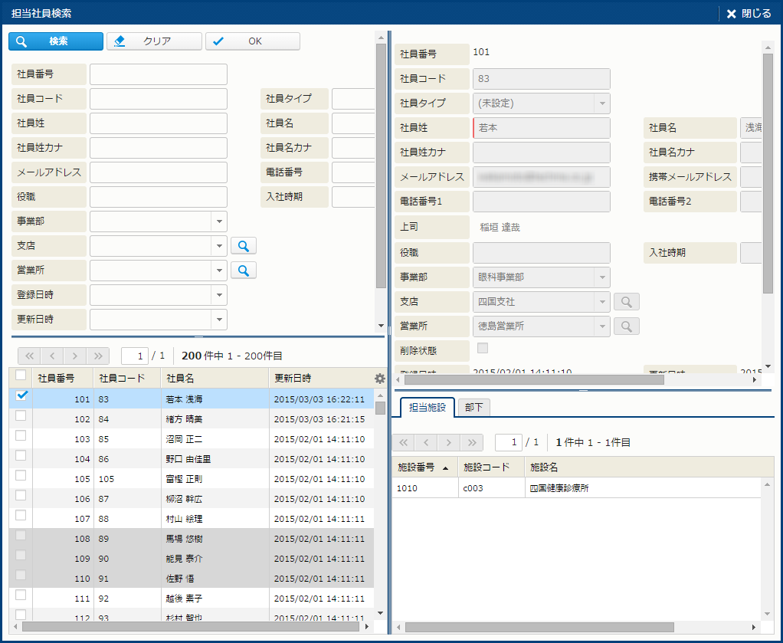Go to last page in employee list pager
This screenshot has width=783, height=643.
coord(98,356)
